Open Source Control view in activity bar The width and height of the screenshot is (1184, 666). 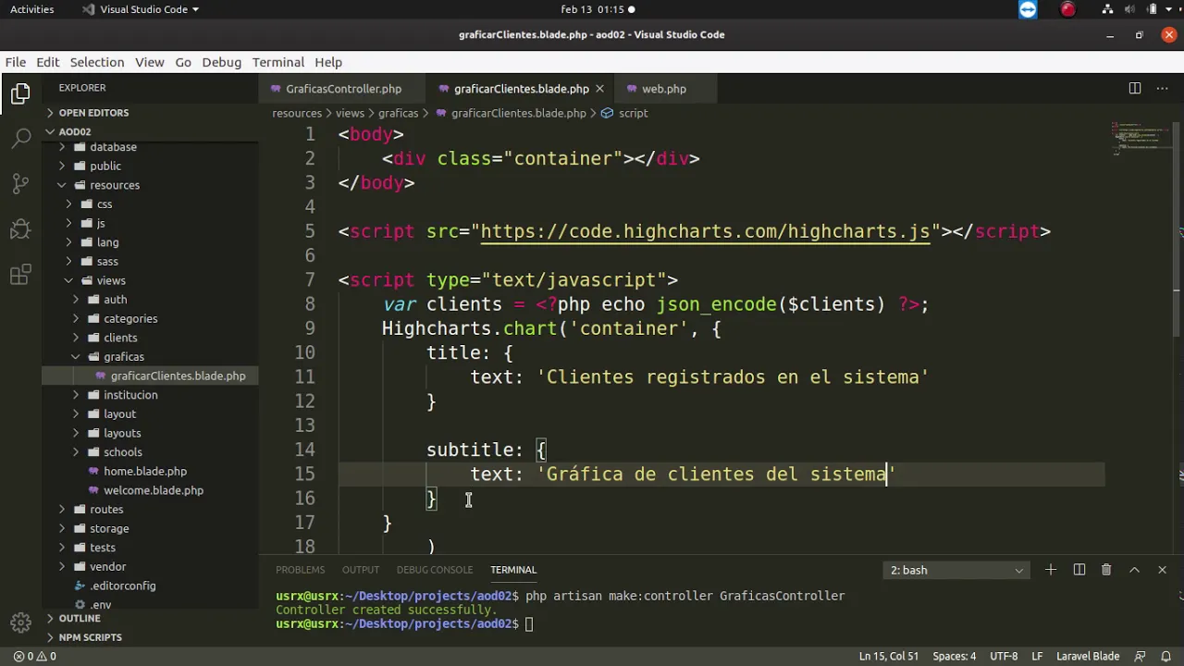[x=20, y=183]
